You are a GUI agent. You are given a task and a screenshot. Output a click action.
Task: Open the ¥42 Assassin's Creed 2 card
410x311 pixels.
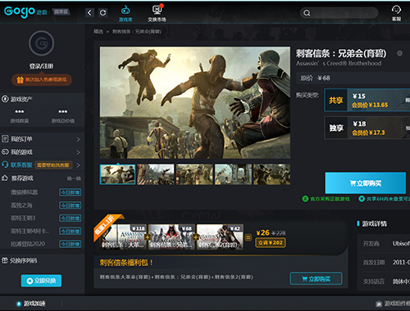click(x=220, y=237)
